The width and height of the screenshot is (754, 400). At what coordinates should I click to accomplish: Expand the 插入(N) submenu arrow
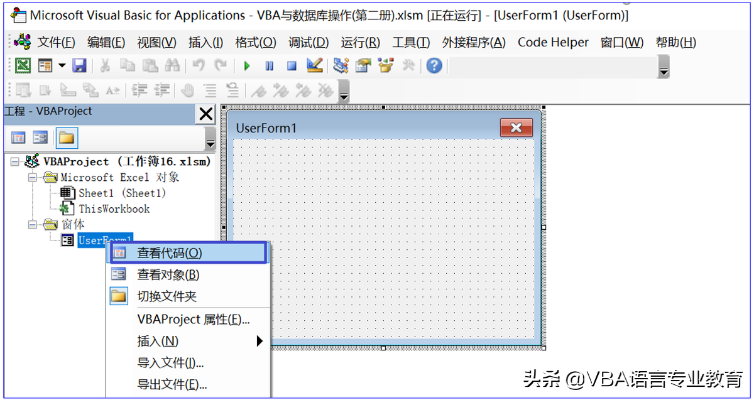click(259, 342)
